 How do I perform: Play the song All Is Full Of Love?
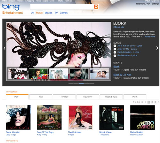coord(115,46)
